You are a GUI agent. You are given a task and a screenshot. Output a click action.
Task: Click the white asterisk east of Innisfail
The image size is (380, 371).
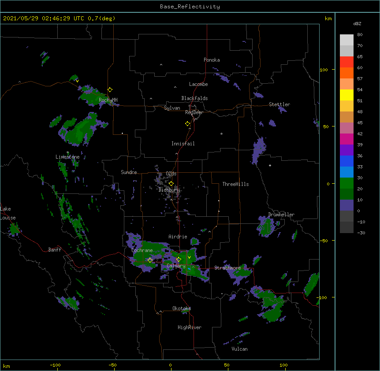(221, 134)
